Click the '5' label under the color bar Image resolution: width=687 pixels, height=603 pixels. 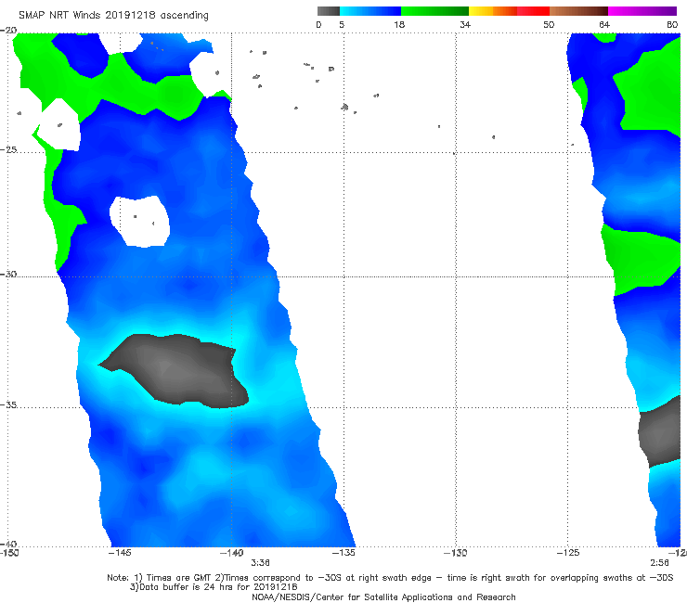342,24
